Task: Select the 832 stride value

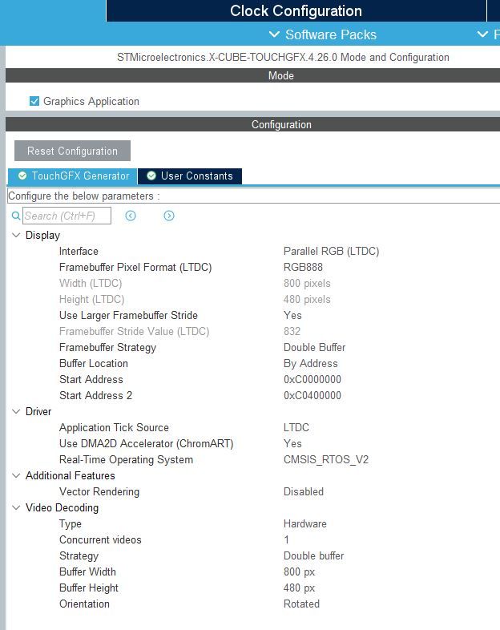Action: tap(292, 332)
